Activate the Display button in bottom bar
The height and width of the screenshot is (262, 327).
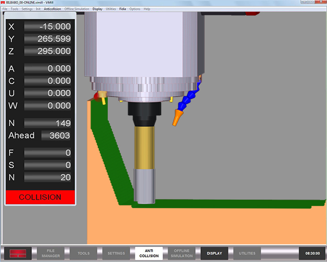[x=214, y=254]
